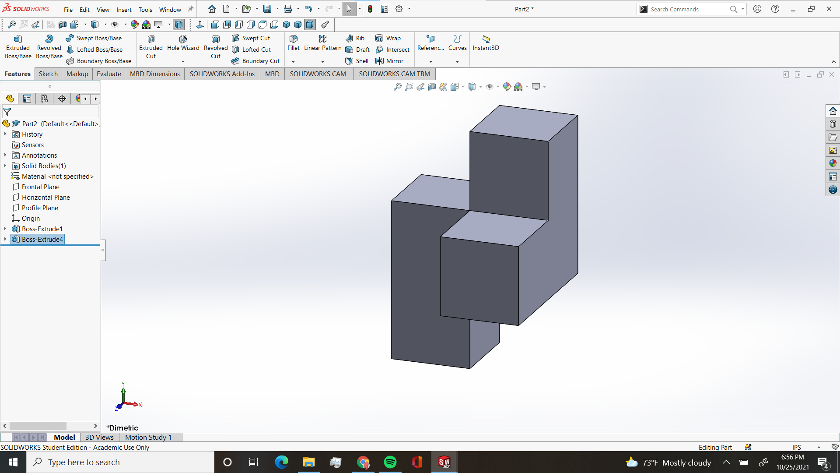Click Zoom to Fit in the viewport

pyautogui.click(x=397, y=87)
